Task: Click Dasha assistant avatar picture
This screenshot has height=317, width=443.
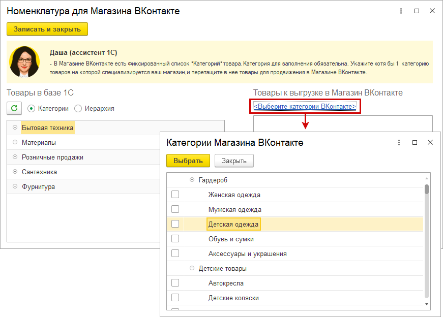Action: (24, 62)
